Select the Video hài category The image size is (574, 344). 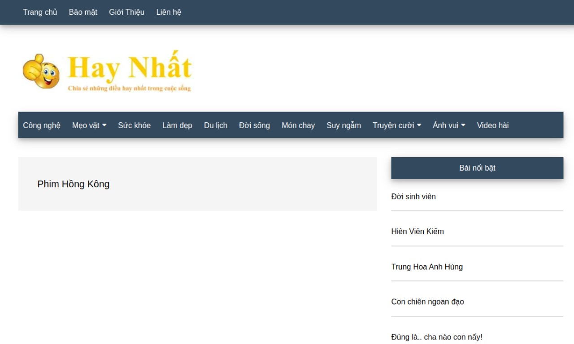coord(493,125)
